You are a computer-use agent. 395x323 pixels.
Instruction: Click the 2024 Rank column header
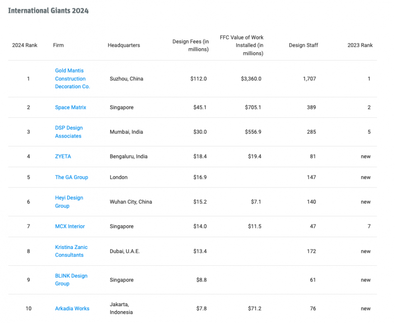pyautogui.click(x=25, y=45)
